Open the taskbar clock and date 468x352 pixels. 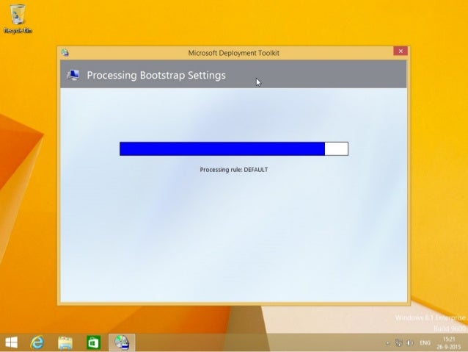(449, 343)
